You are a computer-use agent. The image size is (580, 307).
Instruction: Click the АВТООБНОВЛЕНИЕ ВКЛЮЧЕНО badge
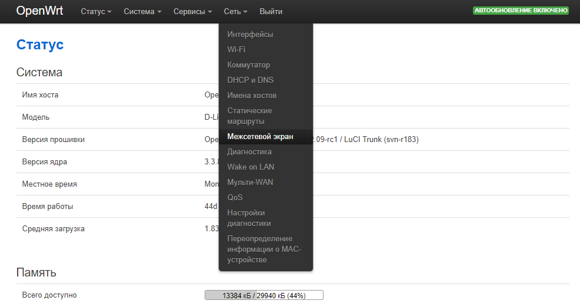tap(521, 11)
